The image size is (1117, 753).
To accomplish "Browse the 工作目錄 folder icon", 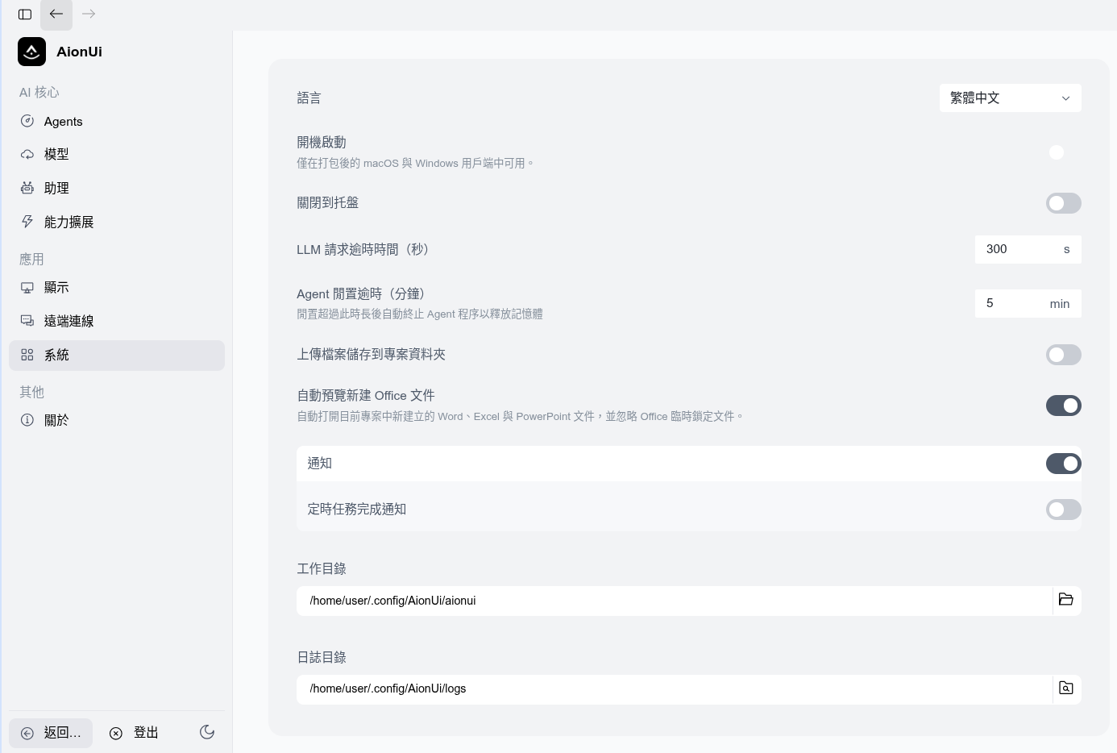I will (1066, 600).
